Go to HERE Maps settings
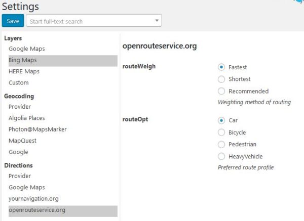The width and height of the screenshot is (304, 221). coord(24,71)
